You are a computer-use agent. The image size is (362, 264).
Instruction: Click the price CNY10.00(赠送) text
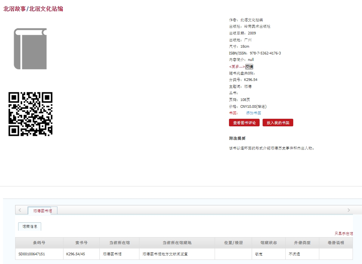tap(254, 107)
